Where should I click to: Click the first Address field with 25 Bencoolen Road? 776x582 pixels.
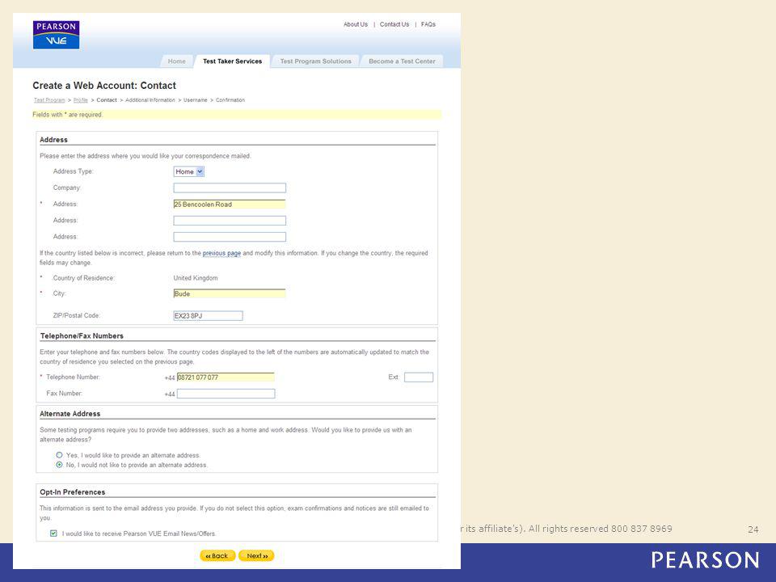click(x=230, y=205)
